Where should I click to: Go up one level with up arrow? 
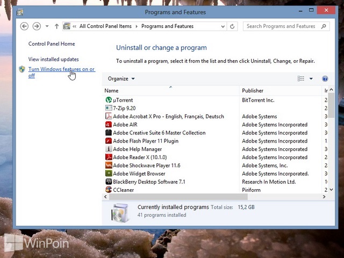pos(56,26)
